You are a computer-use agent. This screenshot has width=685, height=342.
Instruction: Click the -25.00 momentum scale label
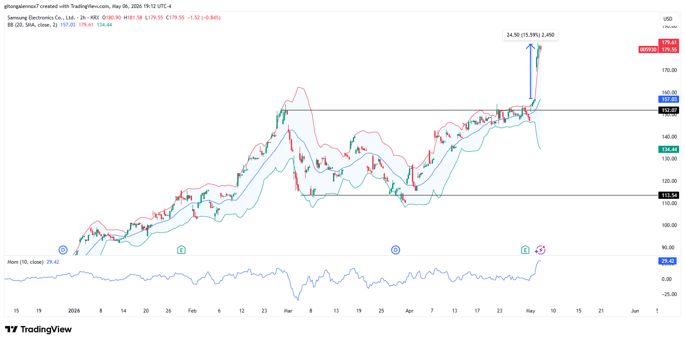[669, 294]
